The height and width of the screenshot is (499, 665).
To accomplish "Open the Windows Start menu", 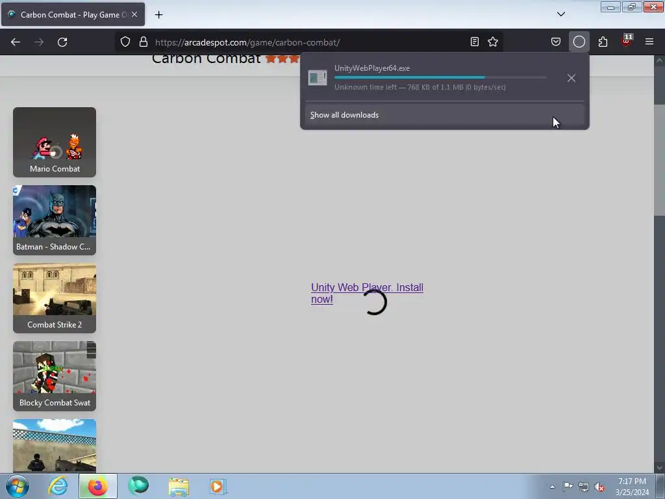I will coord(18,486).
